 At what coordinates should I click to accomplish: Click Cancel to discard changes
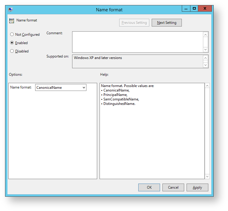click(173, 187)
